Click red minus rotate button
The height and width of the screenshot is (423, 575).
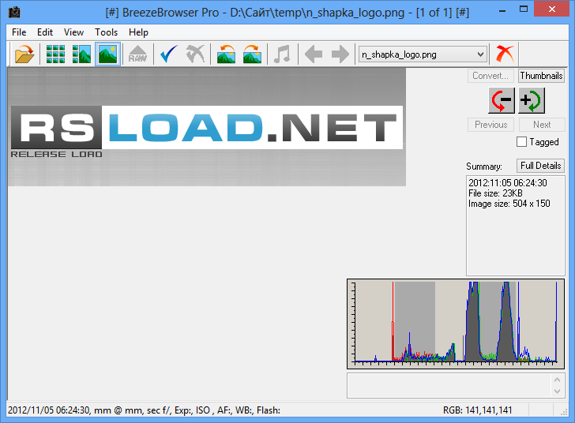502,100
